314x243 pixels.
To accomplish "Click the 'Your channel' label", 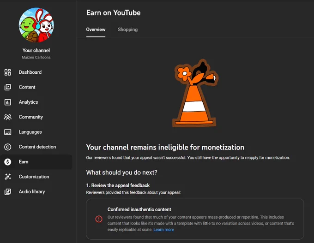I will (x=36, y=50).
